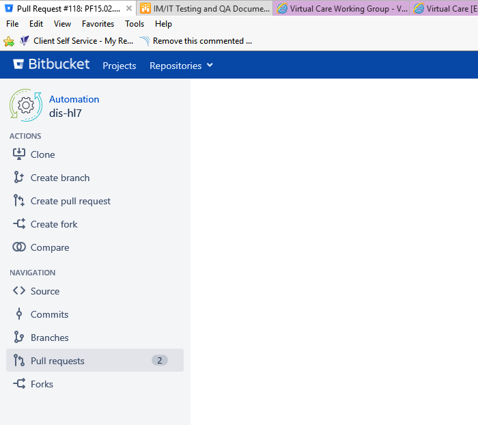Click the Remove this commented bookmark favicon
478x425 pixels.
click(145, 41)
